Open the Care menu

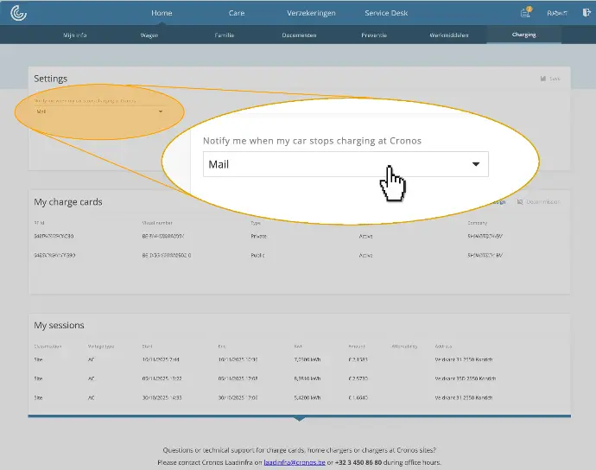click(x=237, y=13)
